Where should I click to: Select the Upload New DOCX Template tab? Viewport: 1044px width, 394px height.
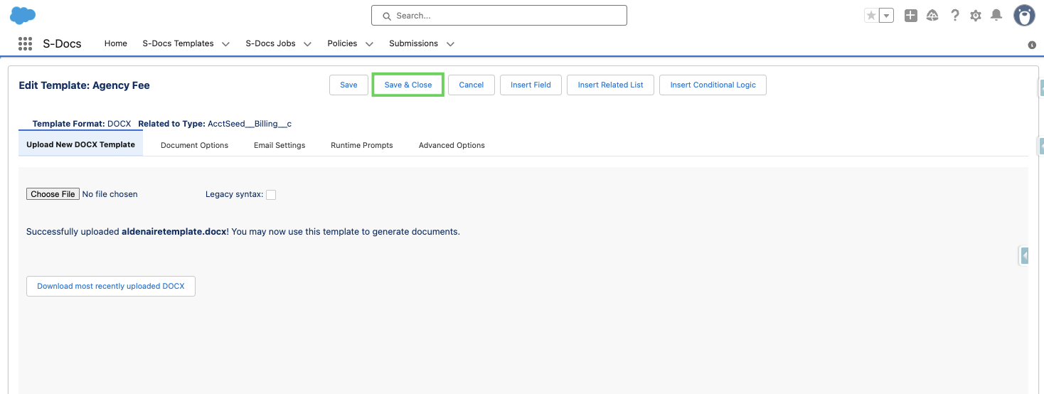(x=81, y=144)
